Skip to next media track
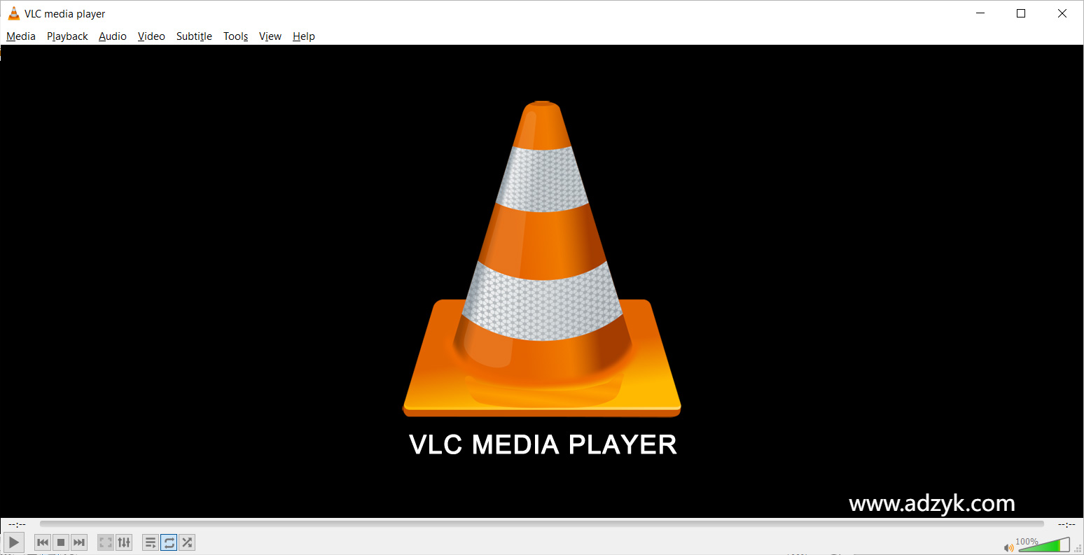 pos(79,542)
